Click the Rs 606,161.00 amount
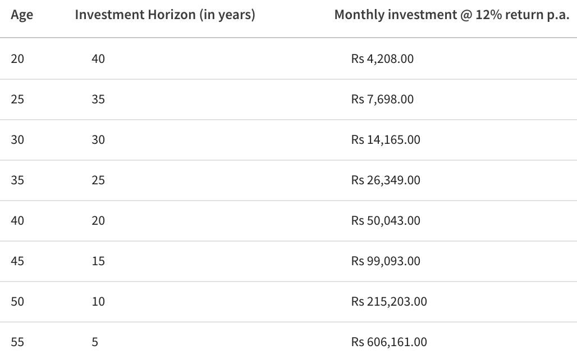Image resolution: width=577 pixels, height=354 pixels. [x=389, y=342]
